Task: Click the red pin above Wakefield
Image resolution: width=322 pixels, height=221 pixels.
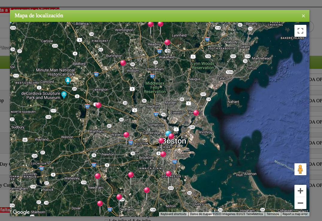Action: (167, 42)
